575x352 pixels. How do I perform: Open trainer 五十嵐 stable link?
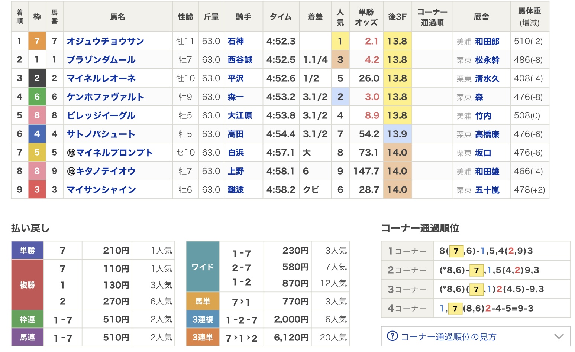coord(487,190)
